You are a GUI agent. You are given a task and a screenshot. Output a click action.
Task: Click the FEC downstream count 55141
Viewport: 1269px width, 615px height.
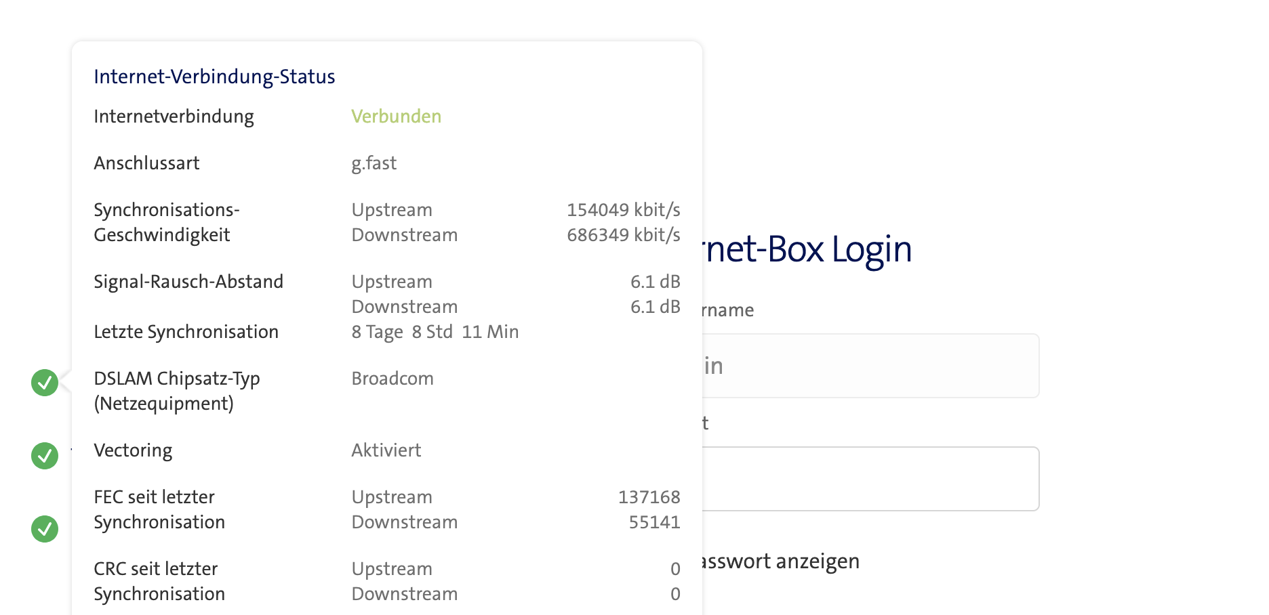point(654,522)
